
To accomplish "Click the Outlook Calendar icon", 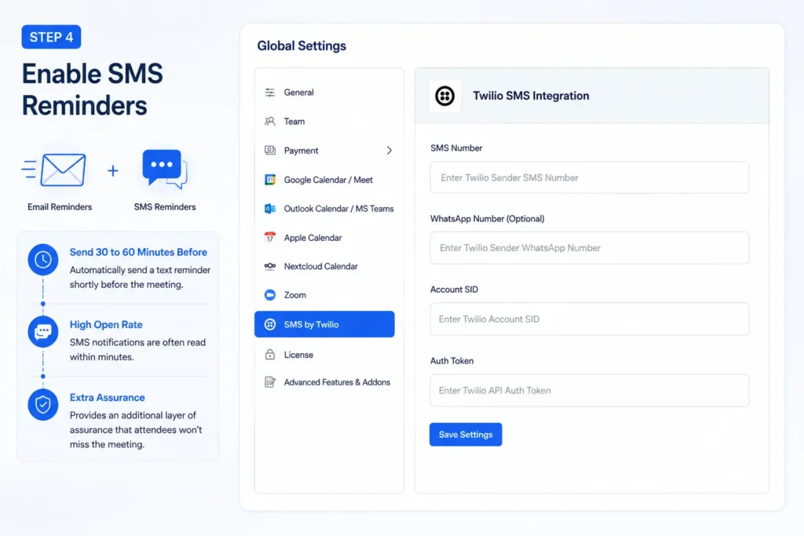I will [x=270, y=209].
